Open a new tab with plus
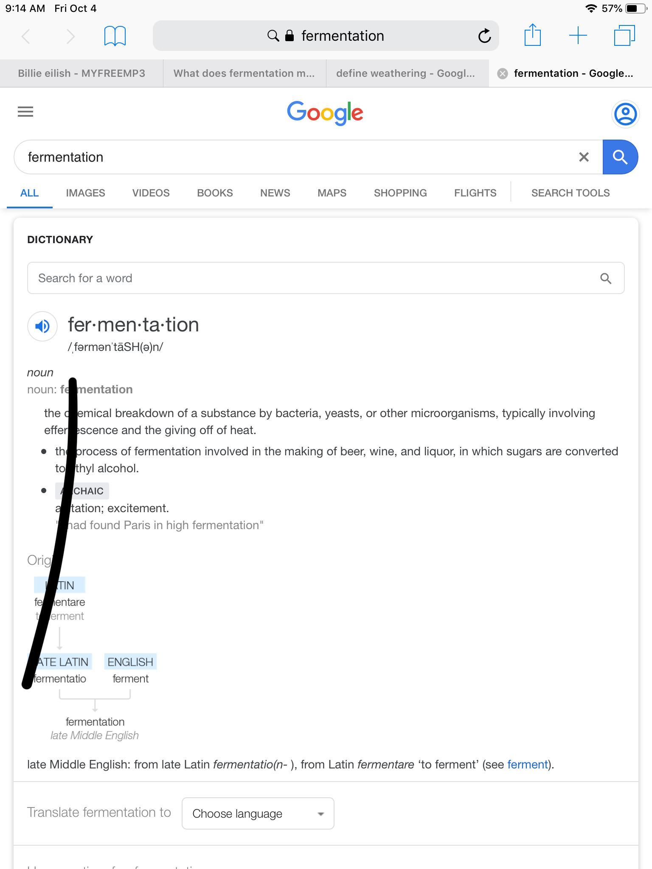The image size is (652, 869). click(x=578, y=35)
